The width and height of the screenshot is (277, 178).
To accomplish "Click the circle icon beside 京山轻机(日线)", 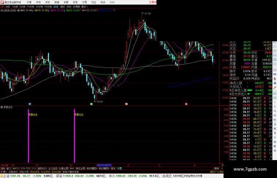I will tap(18, 10).
